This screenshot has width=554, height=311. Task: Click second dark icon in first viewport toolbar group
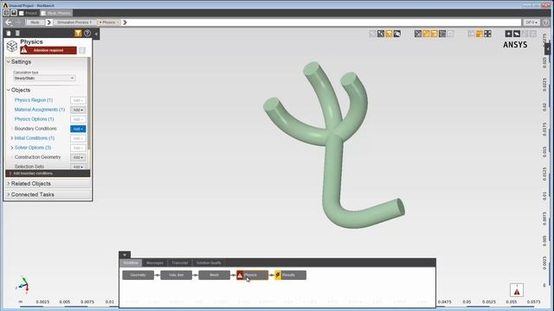pos(381,34)
